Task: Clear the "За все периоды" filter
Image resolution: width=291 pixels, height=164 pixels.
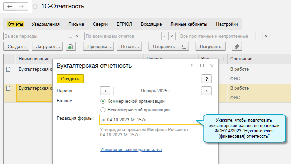Action: click(x=77, y=36)
